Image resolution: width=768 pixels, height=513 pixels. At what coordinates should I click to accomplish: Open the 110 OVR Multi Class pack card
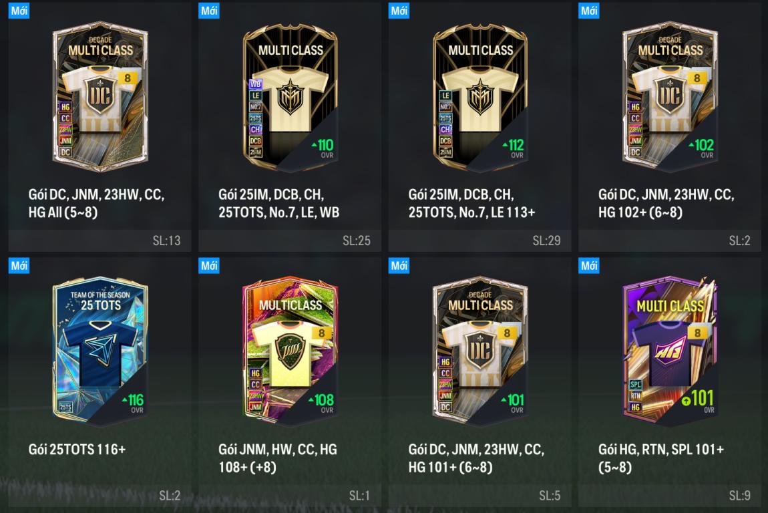pyautogui.click(x=290, y=97)
